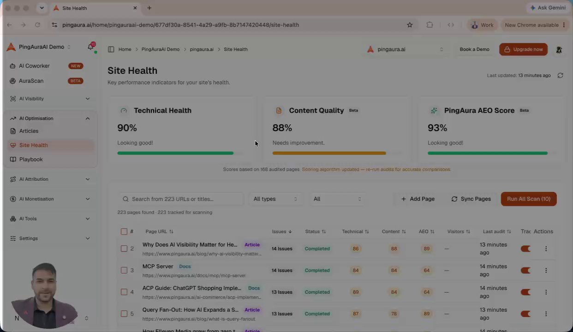Open the notifications bell icon
The width and height of the screenshot is (573, 332).
pyautogui.click(x=90, y=47)
